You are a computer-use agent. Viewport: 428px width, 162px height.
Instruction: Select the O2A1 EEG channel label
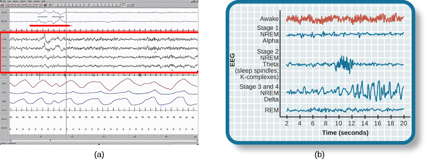pyautogui.click(x=4, y=65)
